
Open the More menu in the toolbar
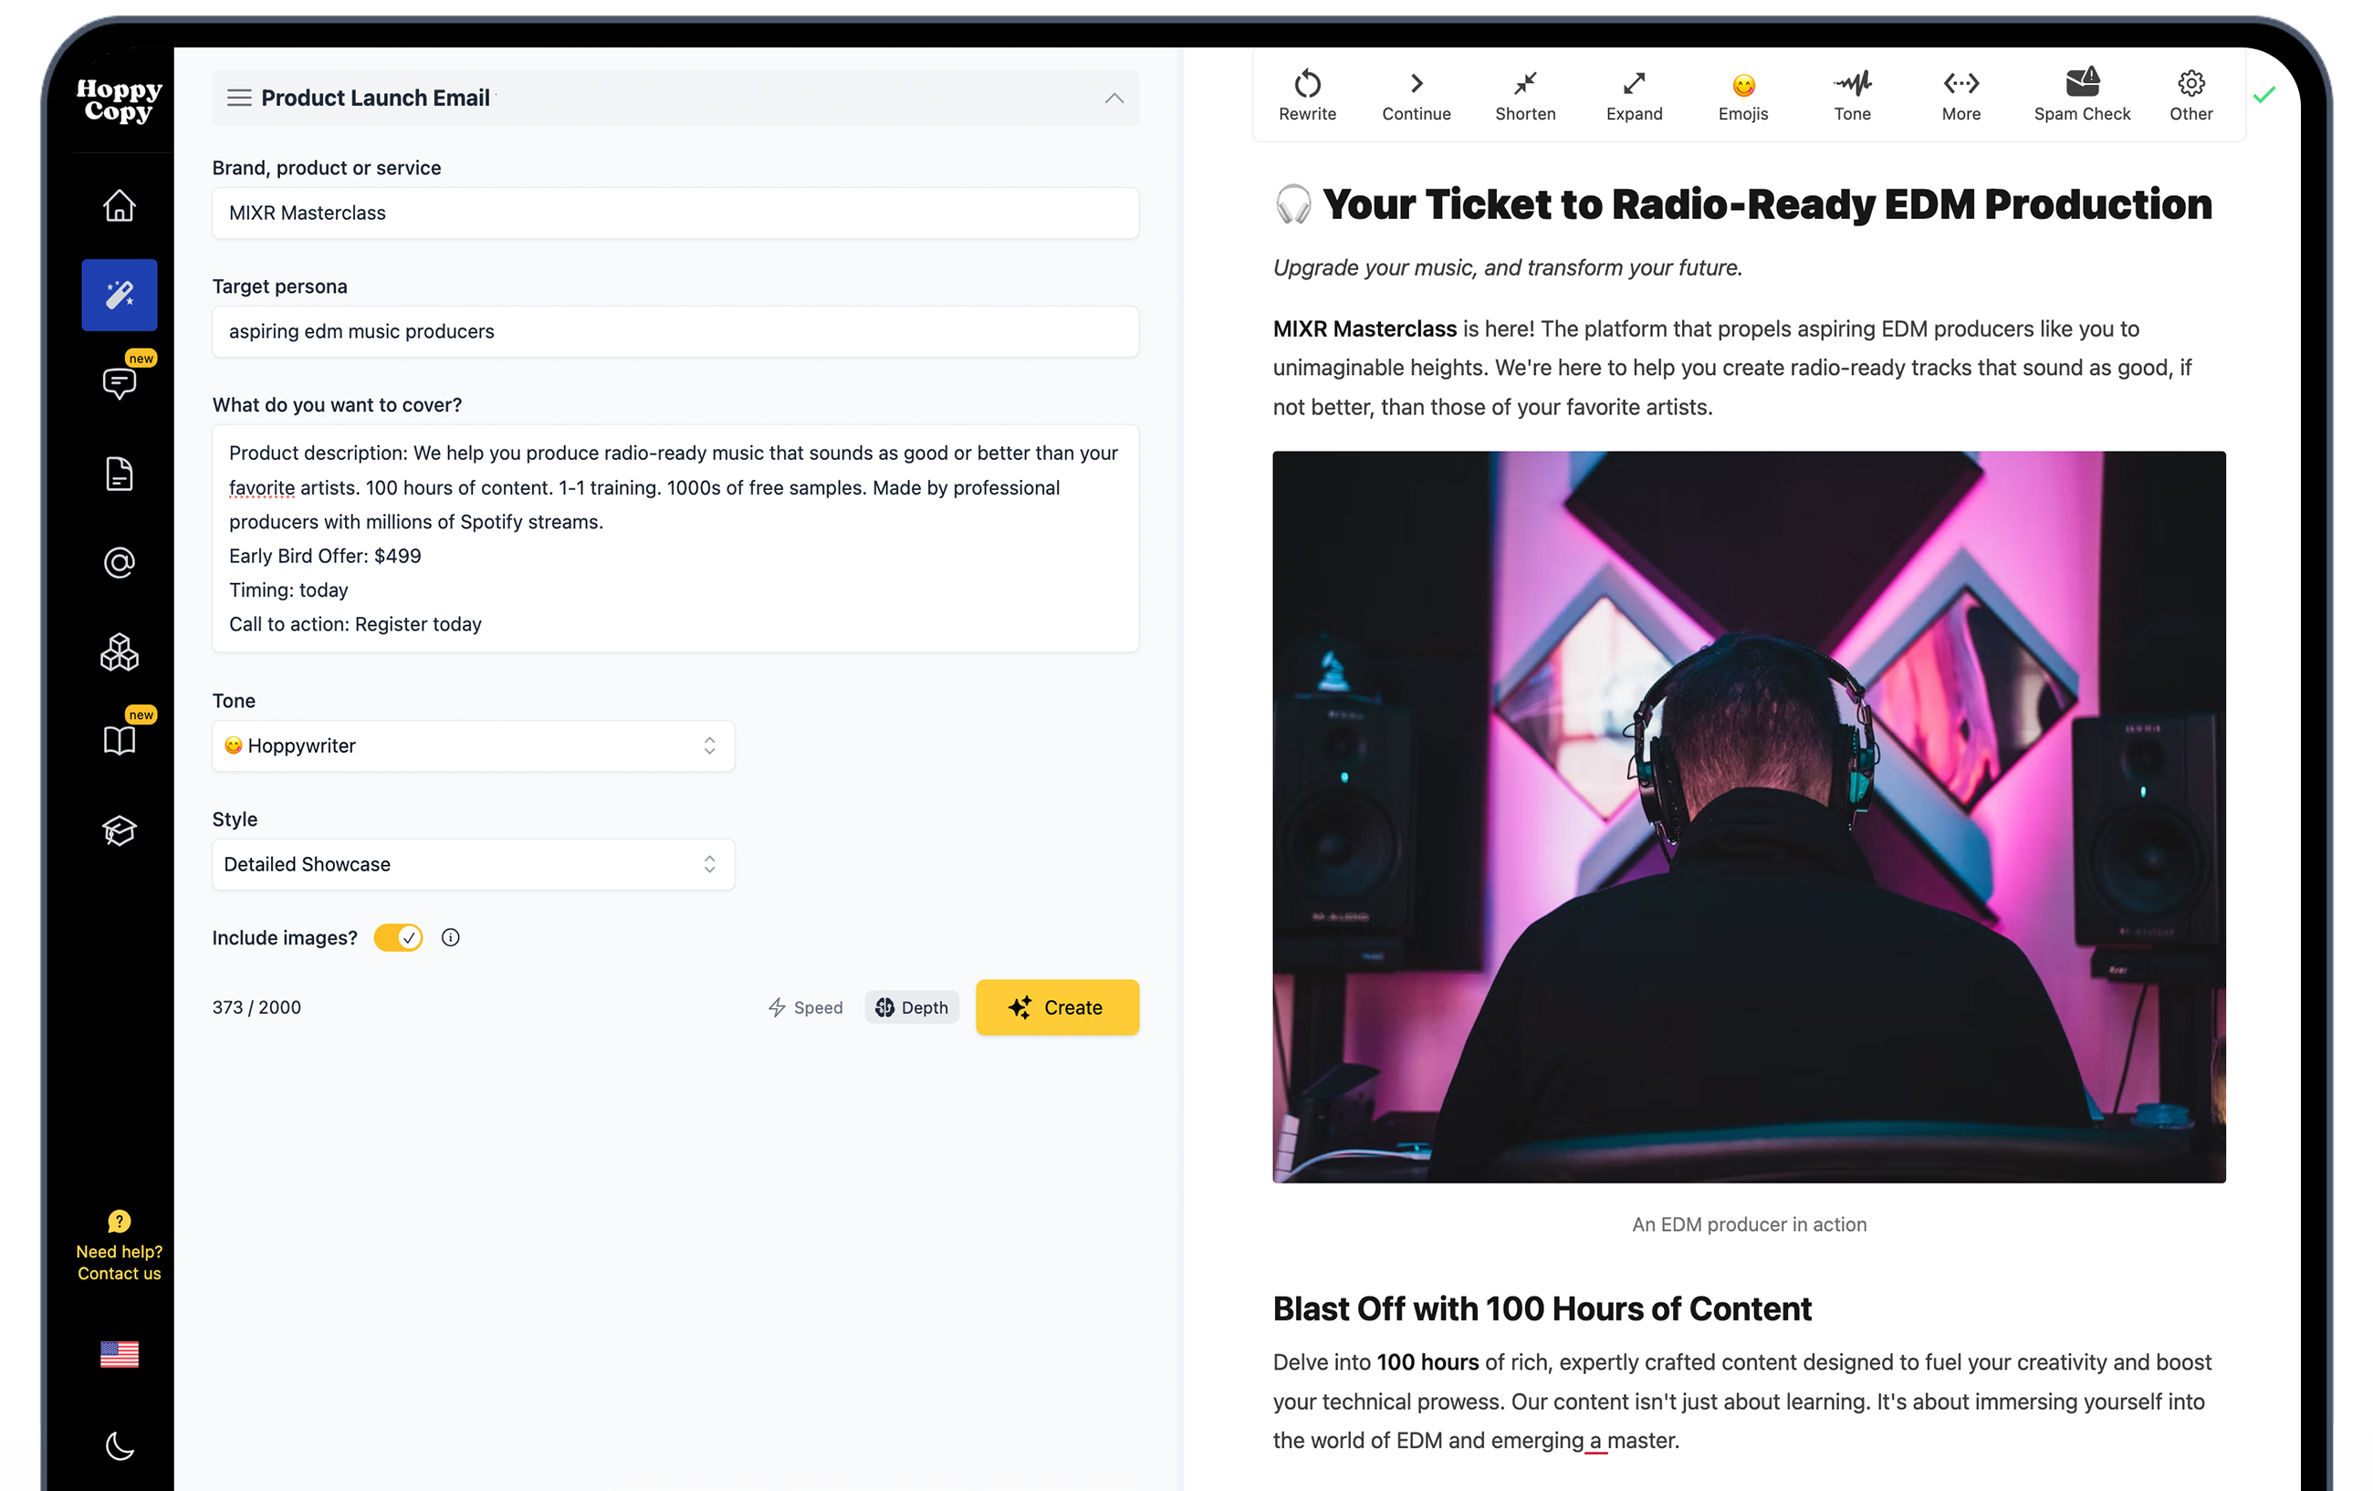point(1961,95)
